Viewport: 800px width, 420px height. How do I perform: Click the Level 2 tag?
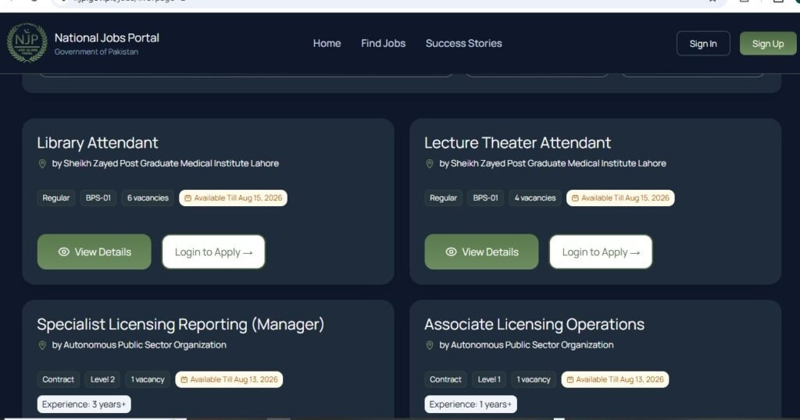click(102, 379)
